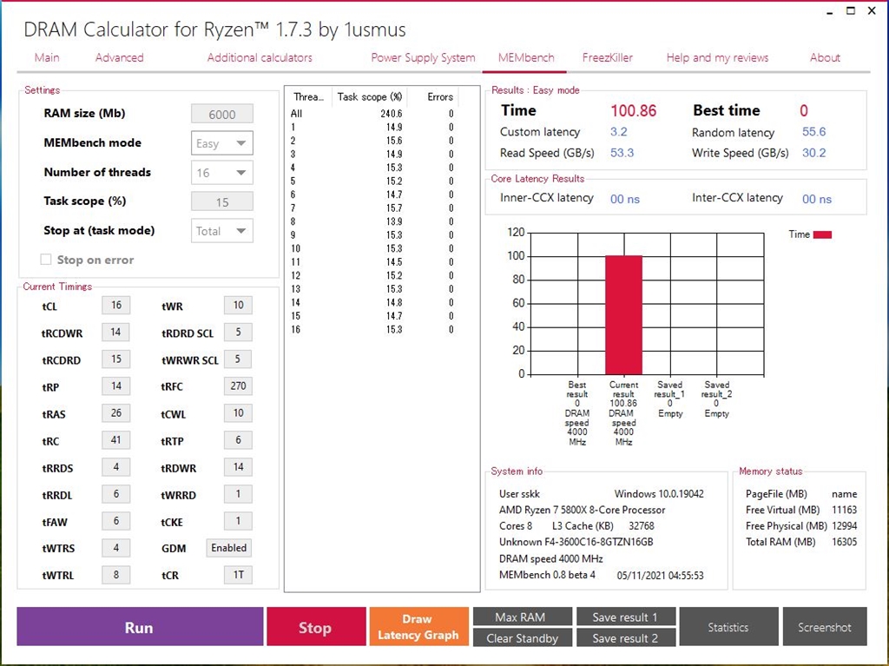Close the DRAM Calculator window
Viewport: 889px width, 666px height.
pyautogui.click(x=872, y=10)
